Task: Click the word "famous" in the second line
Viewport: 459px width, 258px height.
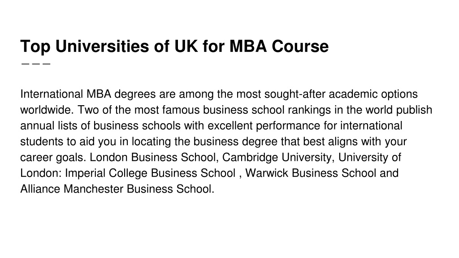Action: [x=181, y=110]
